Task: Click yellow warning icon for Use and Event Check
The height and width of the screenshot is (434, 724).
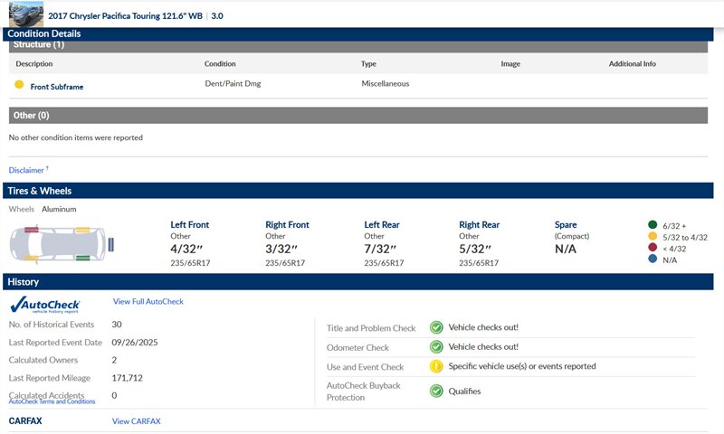Action: pyautogui.click(x=435, y=367)
